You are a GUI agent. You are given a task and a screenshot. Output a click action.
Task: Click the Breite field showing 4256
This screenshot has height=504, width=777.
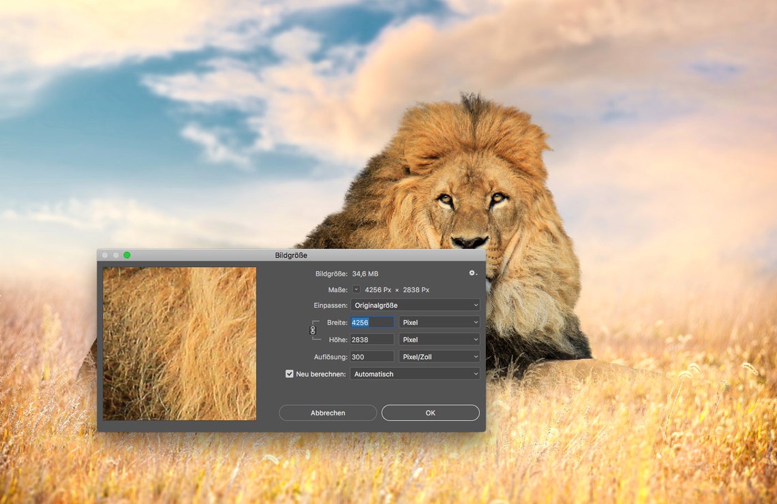(371, 321)
